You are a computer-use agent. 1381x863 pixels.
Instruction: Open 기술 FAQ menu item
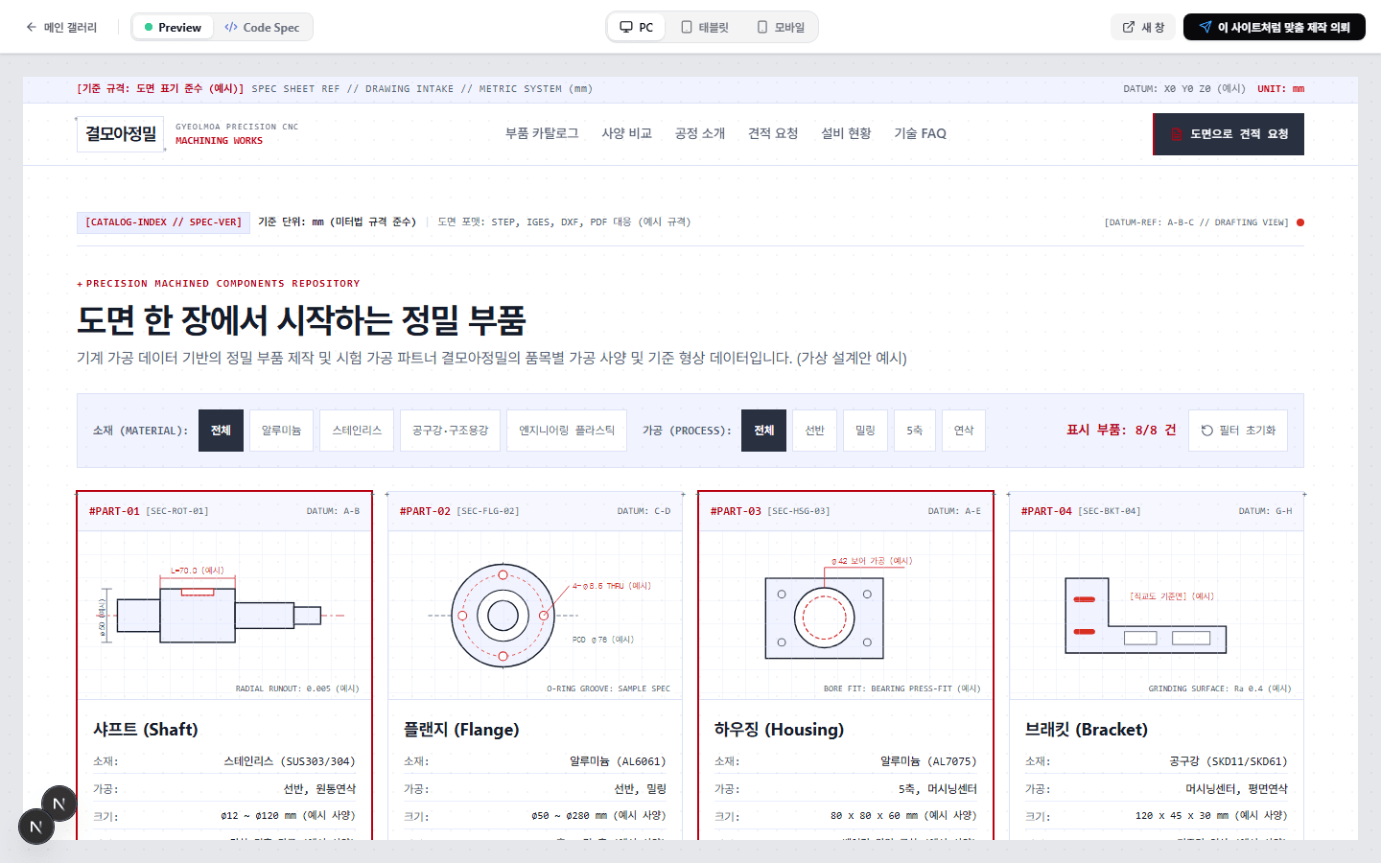(x=920, y=133)
